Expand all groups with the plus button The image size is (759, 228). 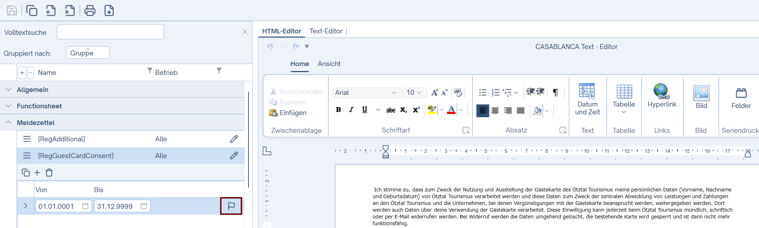point(22,72)
